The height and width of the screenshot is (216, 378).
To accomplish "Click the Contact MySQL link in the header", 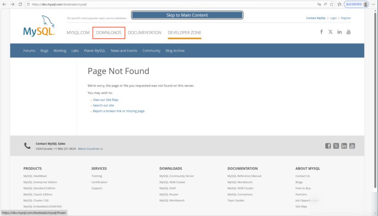I will (316, 18).
